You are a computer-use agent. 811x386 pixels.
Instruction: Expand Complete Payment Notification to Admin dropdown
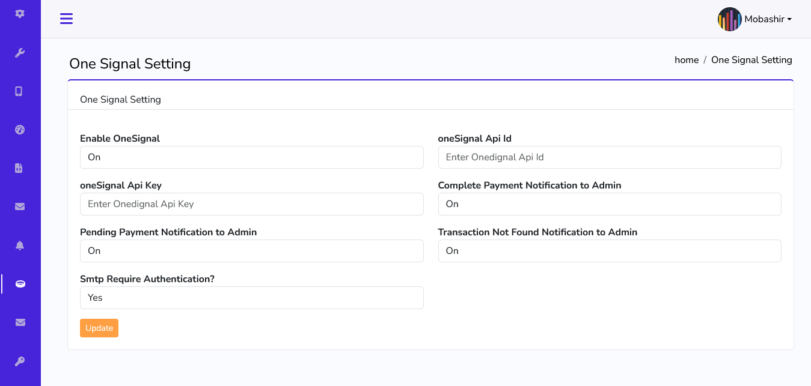coord(609,204)
